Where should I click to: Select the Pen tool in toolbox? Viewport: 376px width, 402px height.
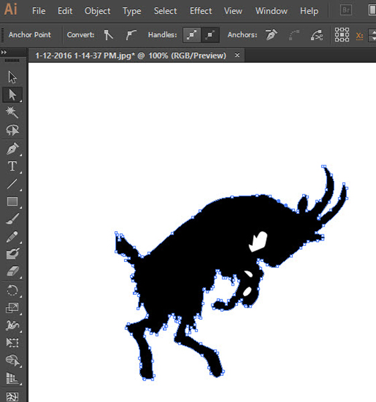tap(12, 148)
